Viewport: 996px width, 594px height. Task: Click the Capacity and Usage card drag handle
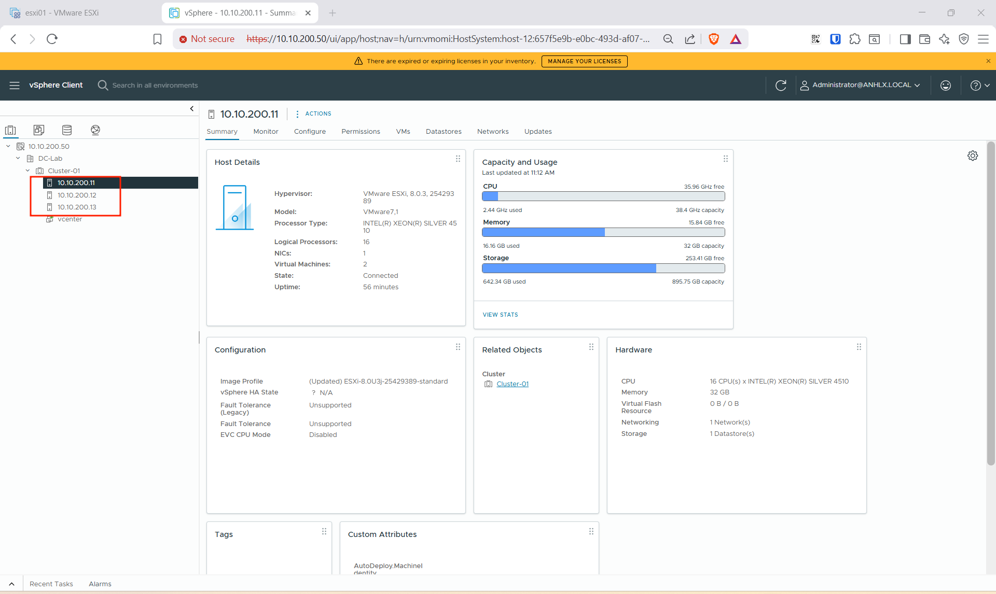(x=726, y=159)
